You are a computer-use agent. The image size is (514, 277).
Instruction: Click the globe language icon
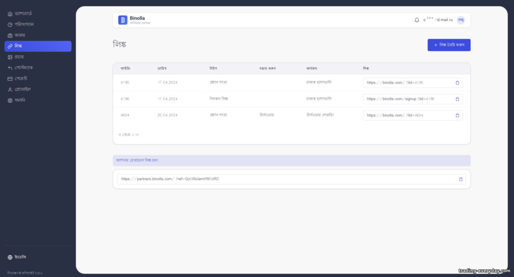[10, 257]
